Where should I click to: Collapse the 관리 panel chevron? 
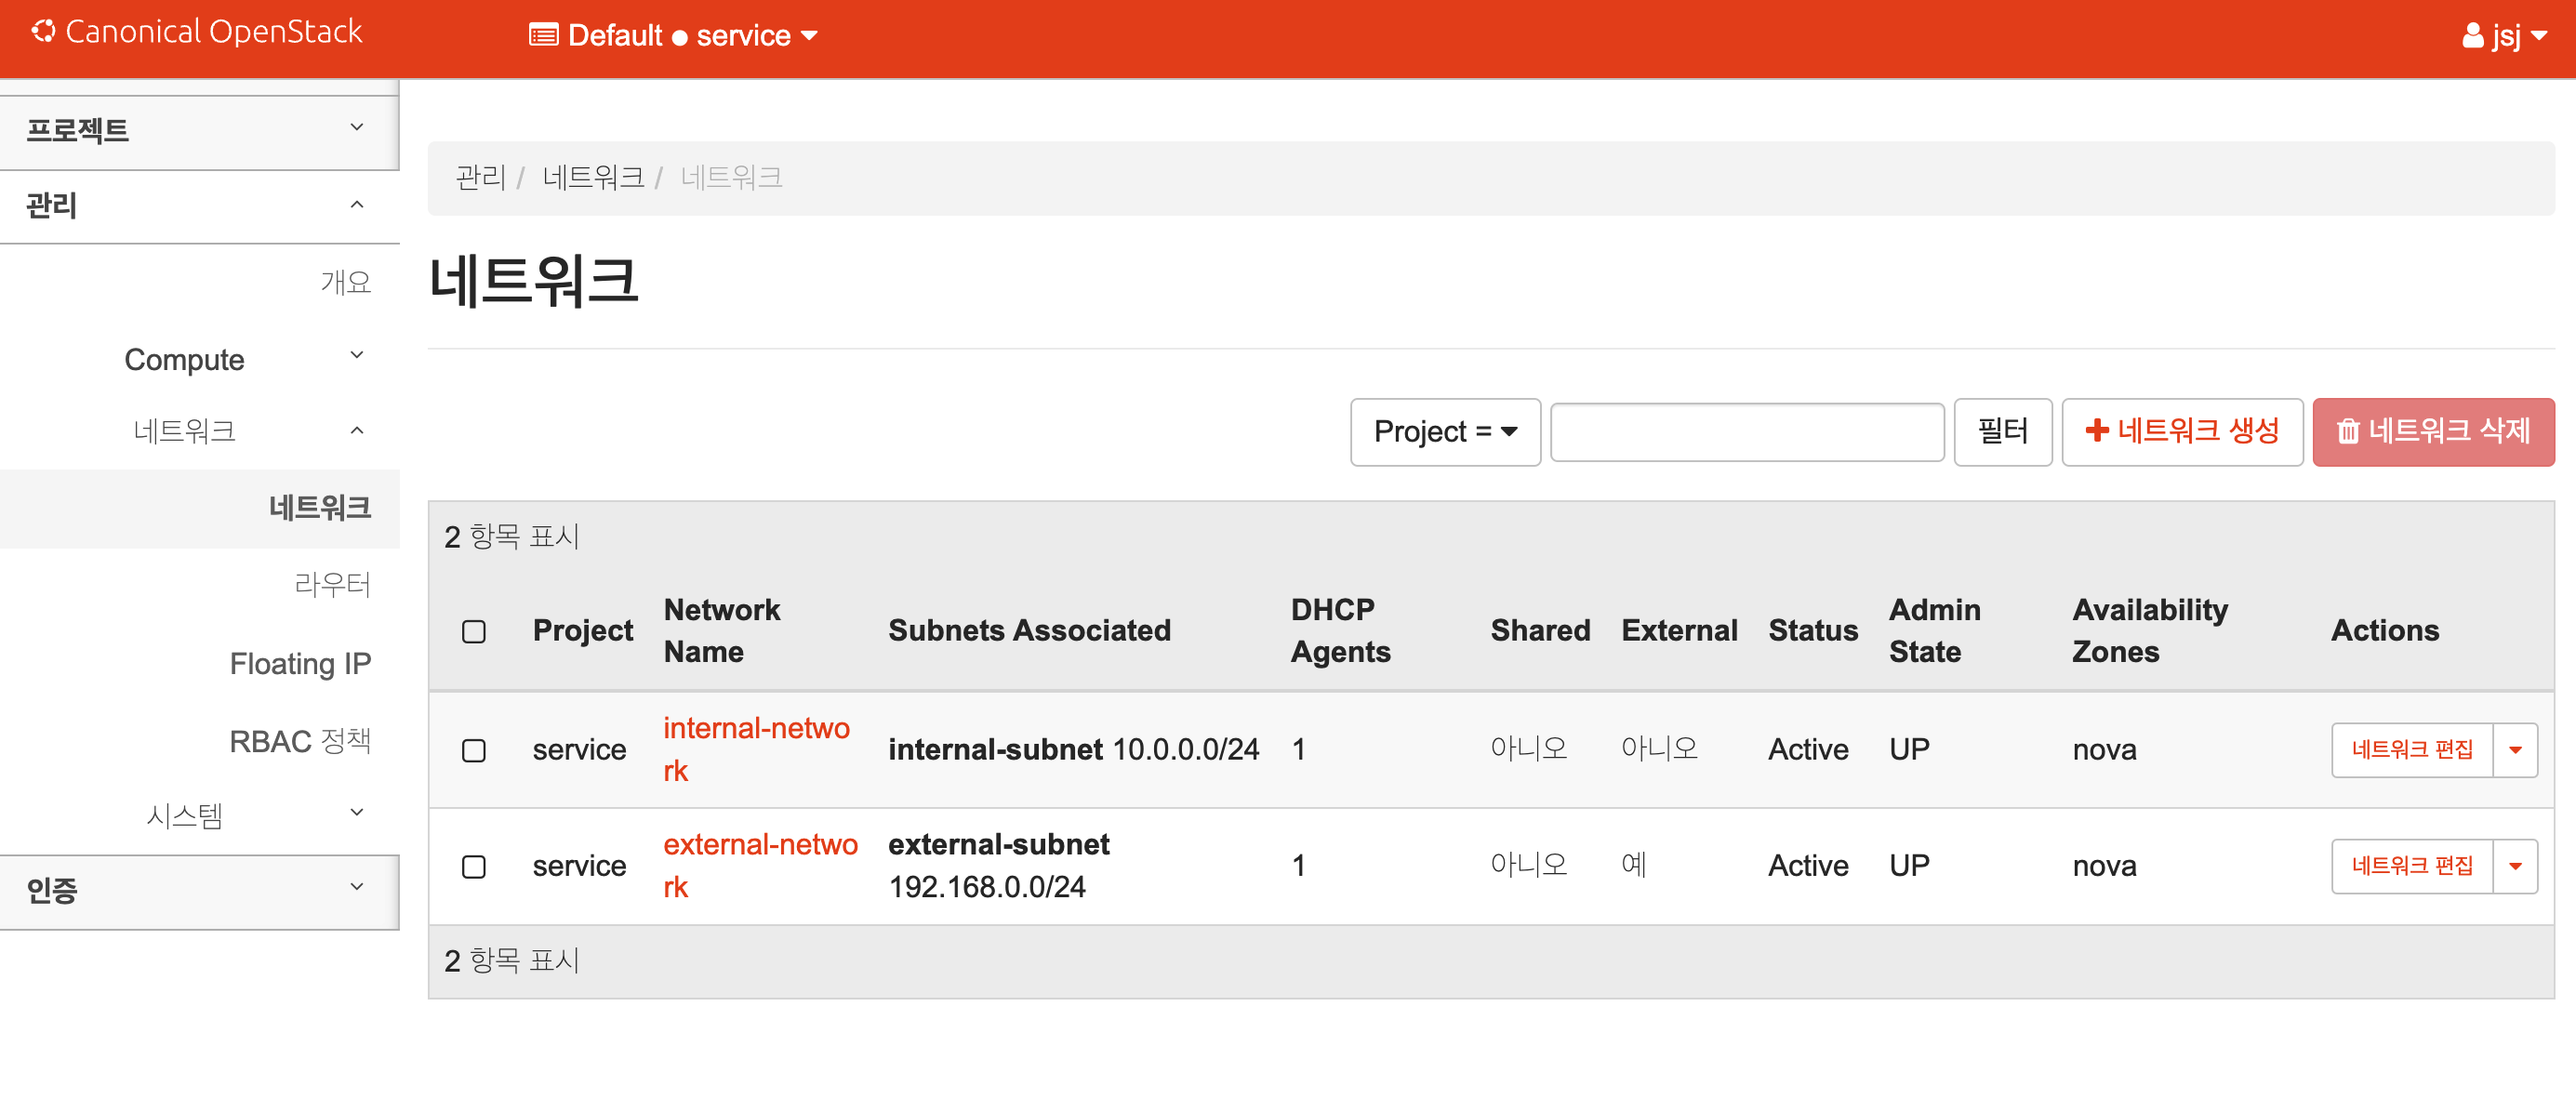[x=357, y=205]
